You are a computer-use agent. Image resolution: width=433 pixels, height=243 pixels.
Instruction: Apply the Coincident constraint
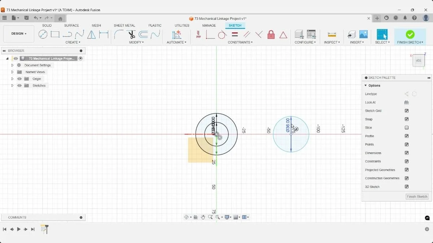click(x=210, y=34)
